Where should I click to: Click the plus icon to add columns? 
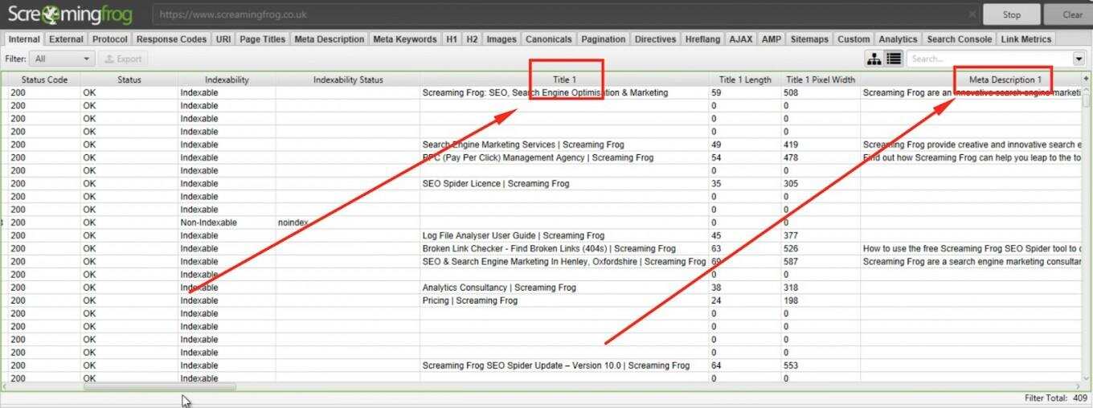pos(1086,79)
